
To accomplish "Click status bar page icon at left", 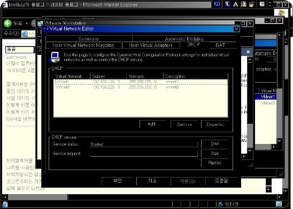I will tap(5, 204).
